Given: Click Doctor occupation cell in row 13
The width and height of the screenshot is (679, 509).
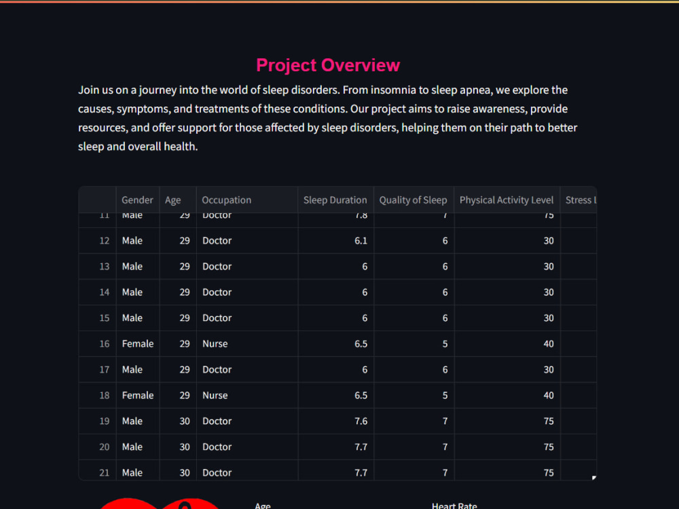Looking at the screenshot, I should click(x=247, y=267).
